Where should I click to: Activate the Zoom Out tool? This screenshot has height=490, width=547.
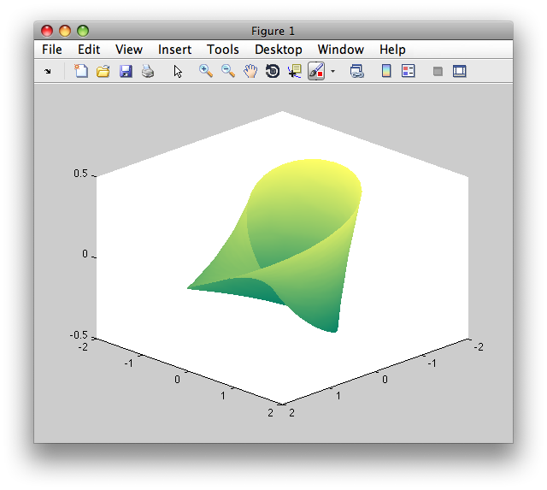[228, 71]
